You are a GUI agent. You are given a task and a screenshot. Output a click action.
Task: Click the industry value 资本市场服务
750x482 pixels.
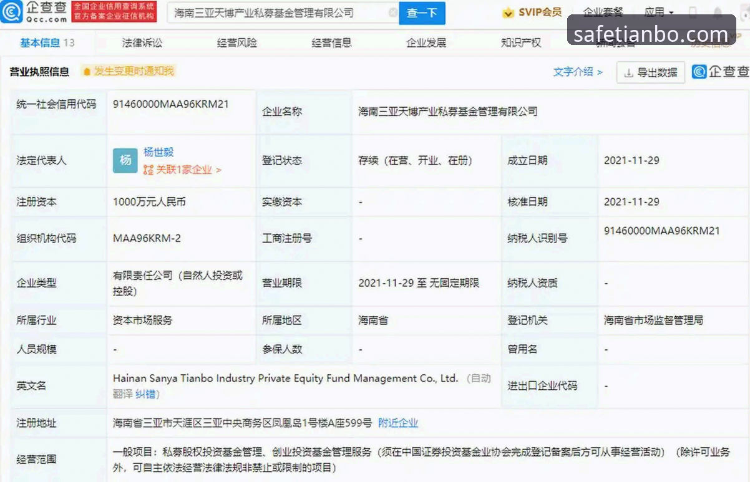pos(142,321)
